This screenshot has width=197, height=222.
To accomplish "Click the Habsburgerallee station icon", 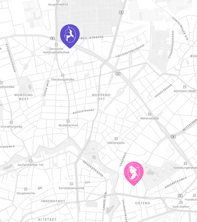I will [x=186, y=164].
